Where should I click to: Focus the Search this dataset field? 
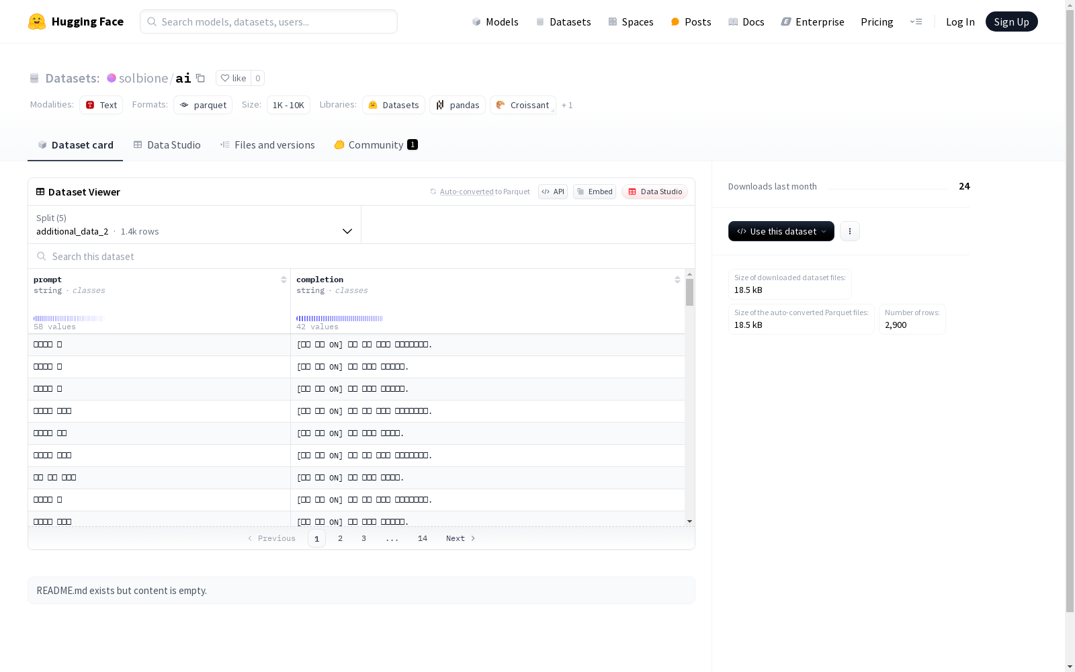361,256
